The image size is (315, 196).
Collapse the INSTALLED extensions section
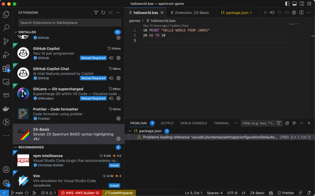point(16,32)
